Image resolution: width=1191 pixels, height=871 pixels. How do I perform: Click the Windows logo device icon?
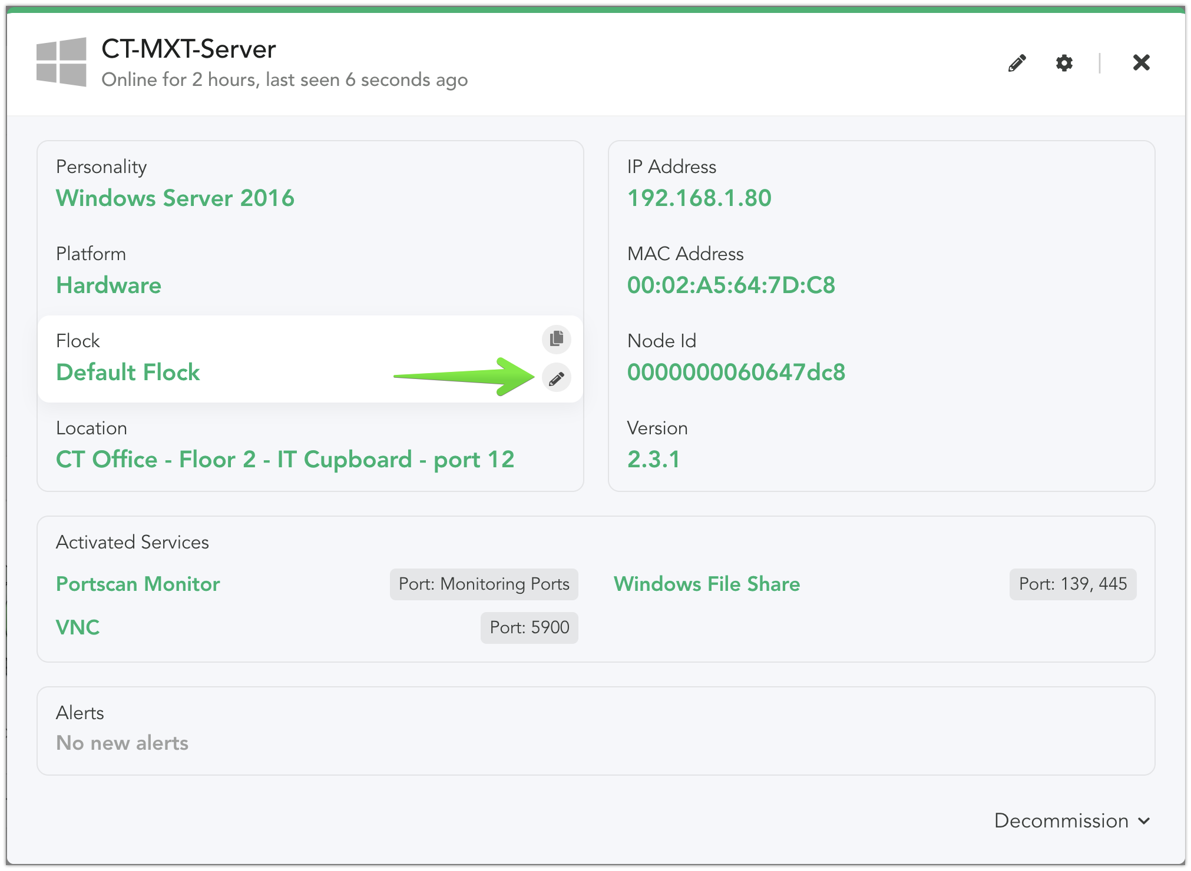(61, 62)
